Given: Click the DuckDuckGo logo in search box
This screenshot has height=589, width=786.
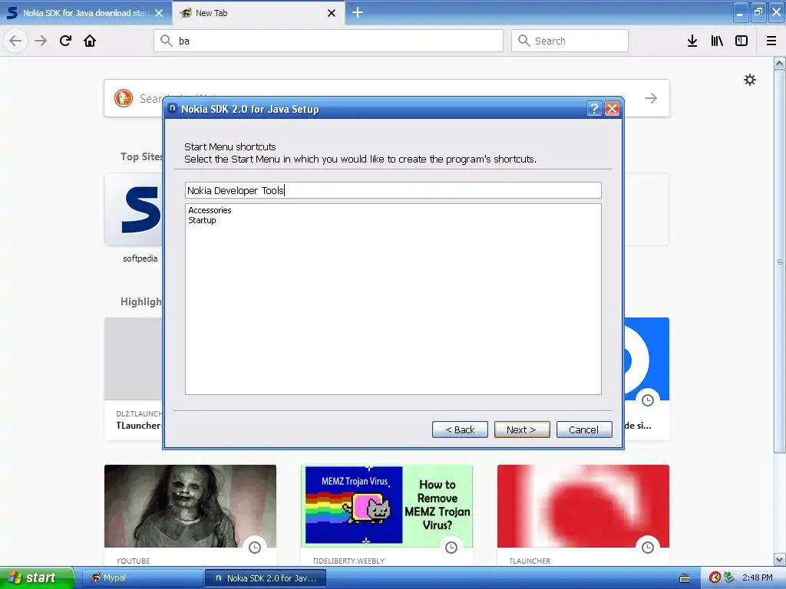Looking at the screenshot, I should coord(124,98).
